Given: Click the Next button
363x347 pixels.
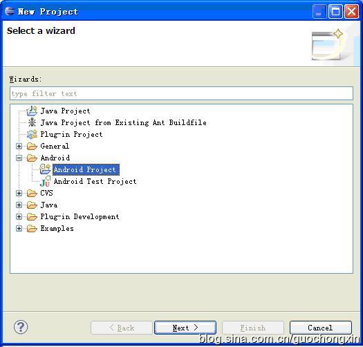Looking at the screenshot, I should pyautogui.click(x=185, y=328).
